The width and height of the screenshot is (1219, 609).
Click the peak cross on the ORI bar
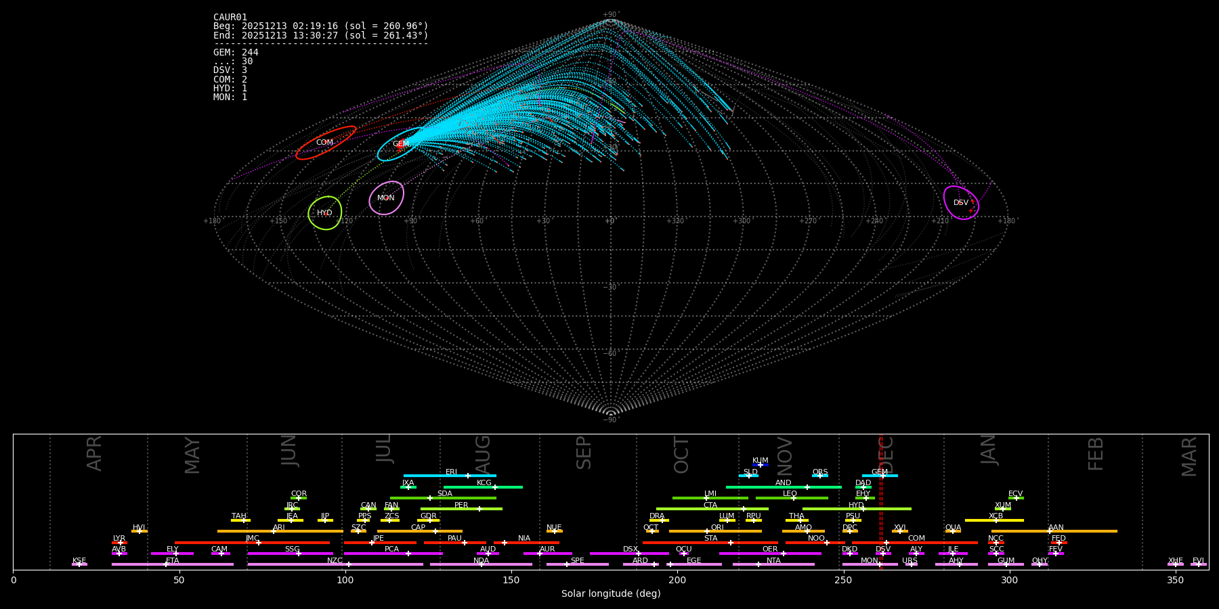pyautogui.click(x=707, y=531)
